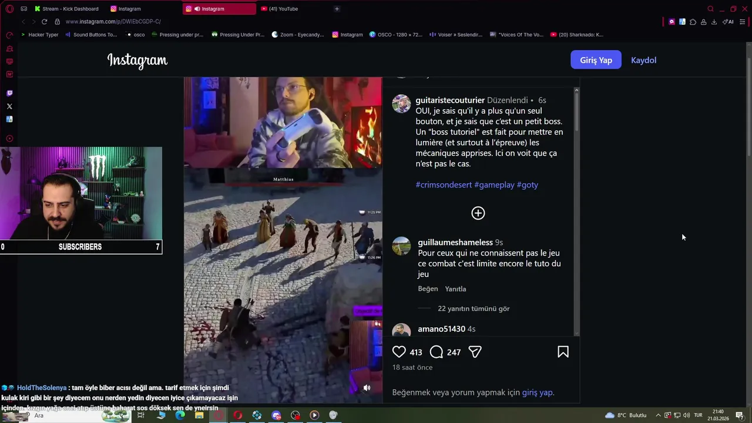Viewport: 752px width, 423px height.
Task: Switch to first Instagram tab
Action: pyautogui.click(x=125, y=9)
